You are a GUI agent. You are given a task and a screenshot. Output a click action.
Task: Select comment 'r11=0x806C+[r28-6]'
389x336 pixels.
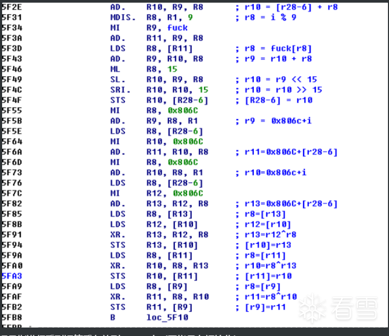click(x=291, y=152)
